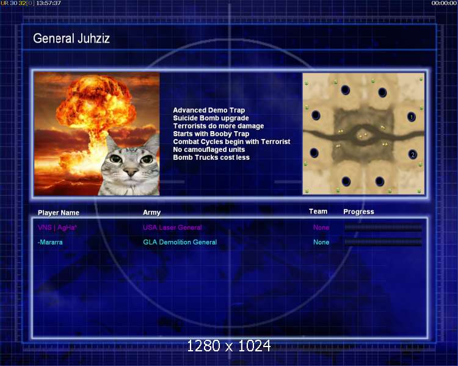The height and width of the screenshot is (366, 458).
Task: Click 'No camouflaged units' line
Action: click(x=209, y=149)
